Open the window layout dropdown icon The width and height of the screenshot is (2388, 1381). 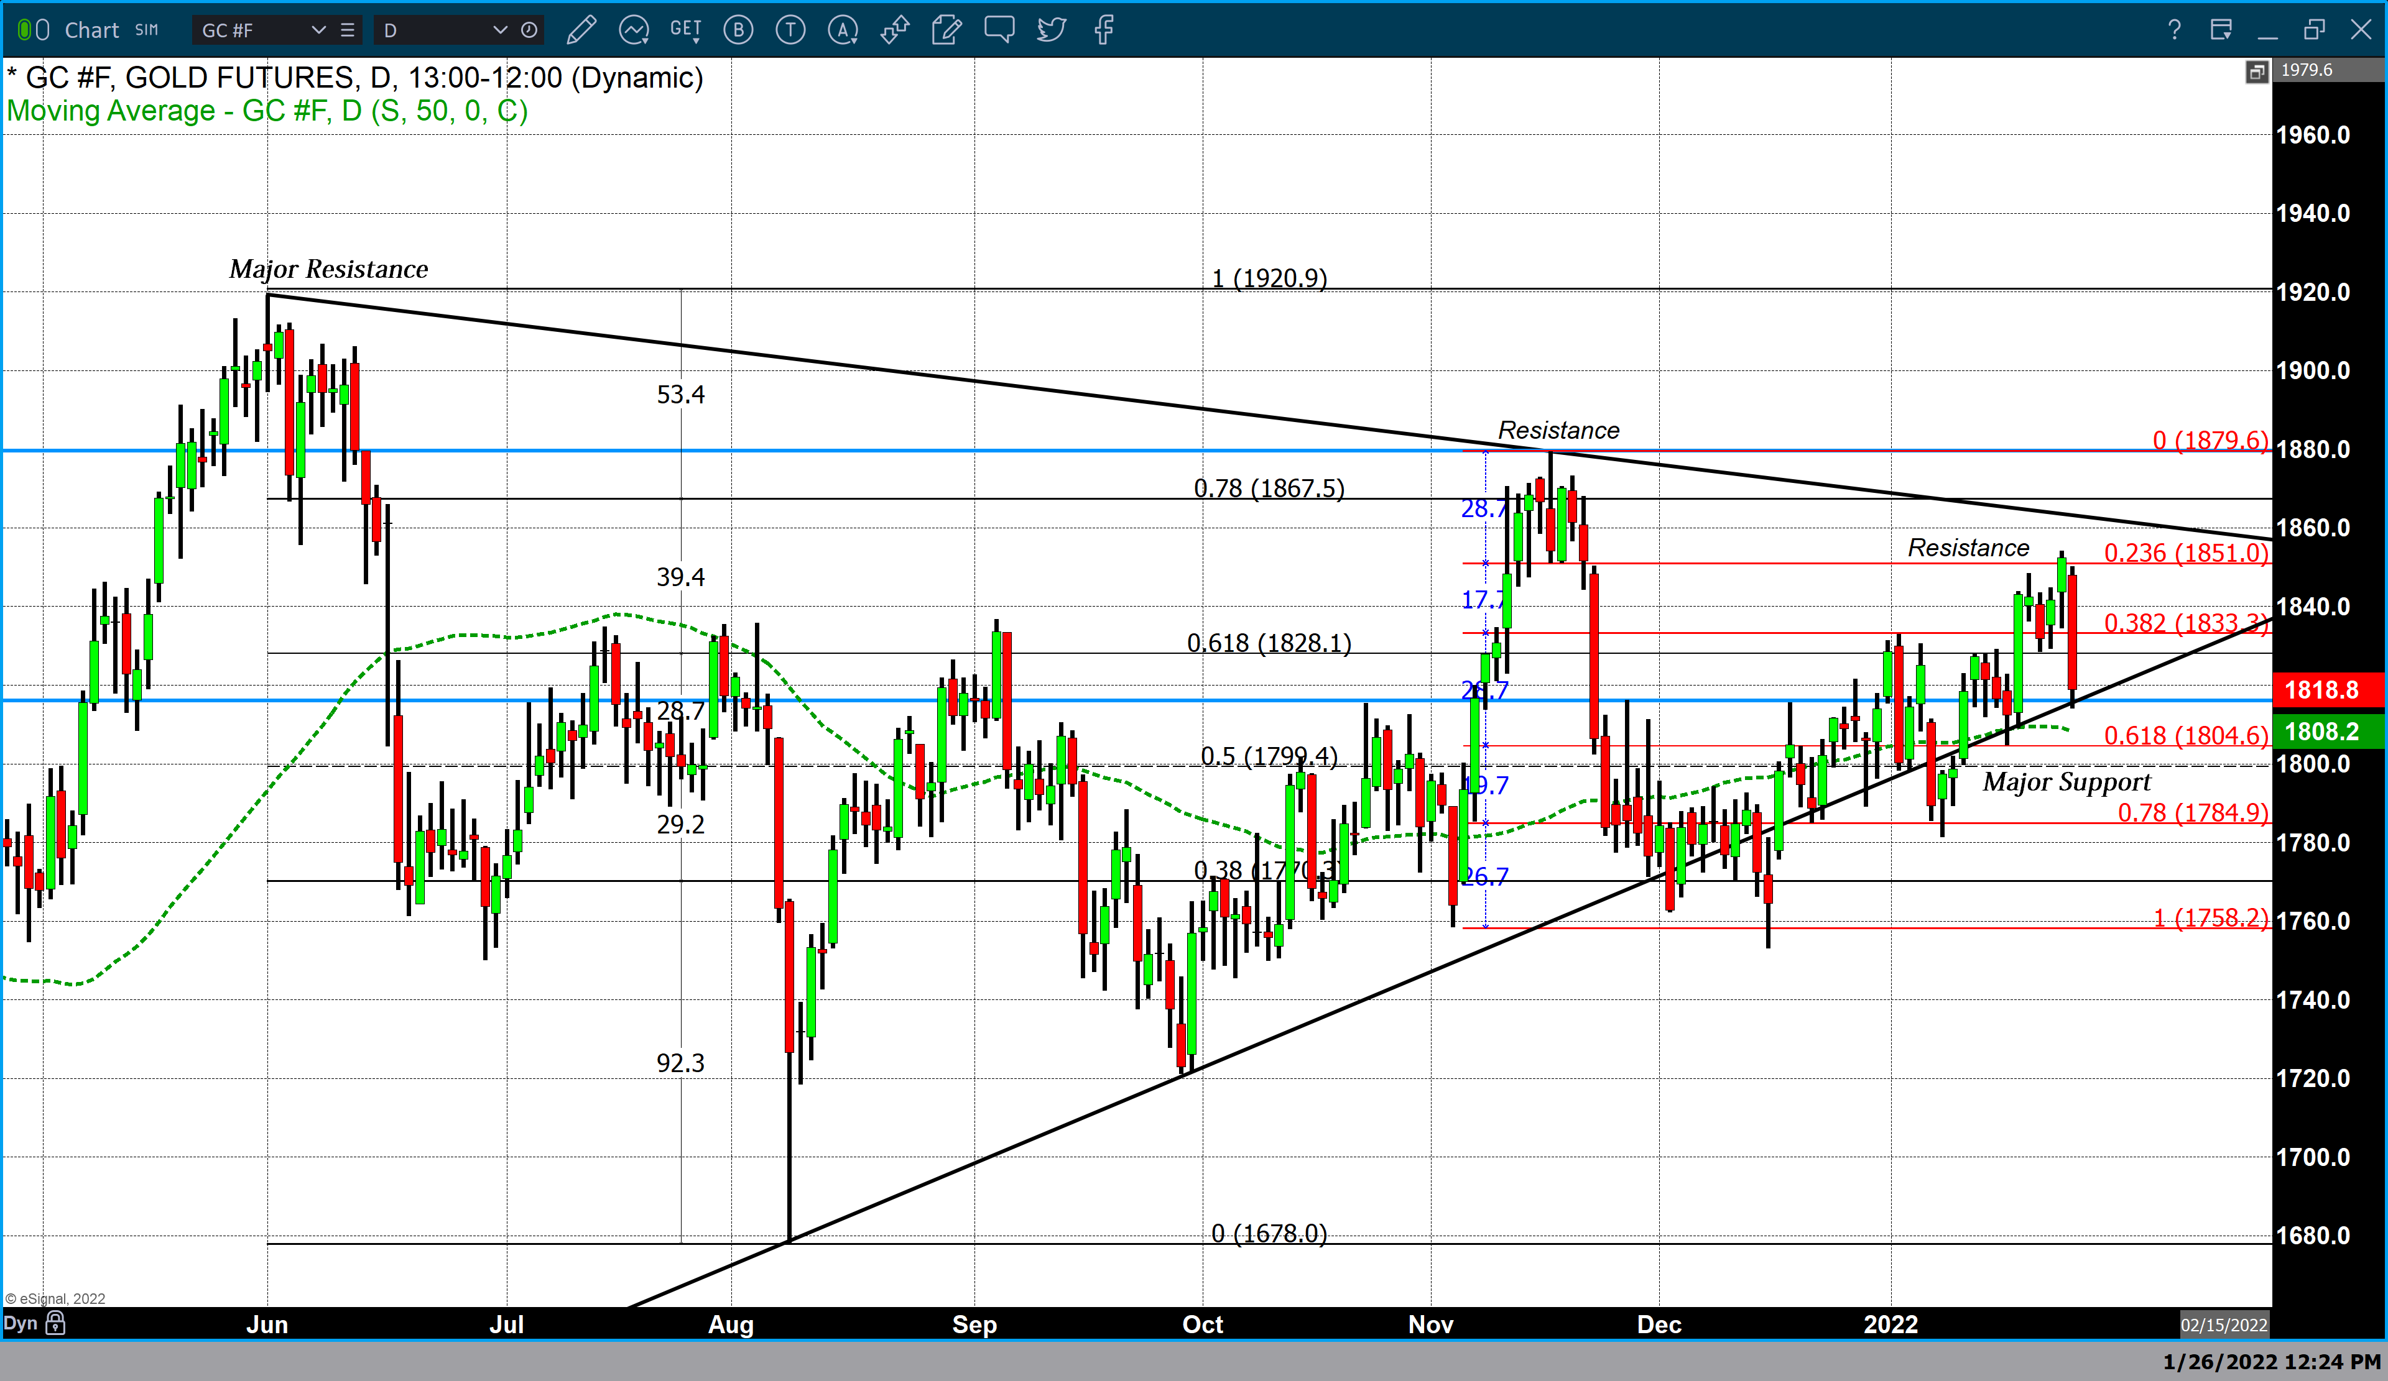pyautogui.click(x=2221, y=30)
